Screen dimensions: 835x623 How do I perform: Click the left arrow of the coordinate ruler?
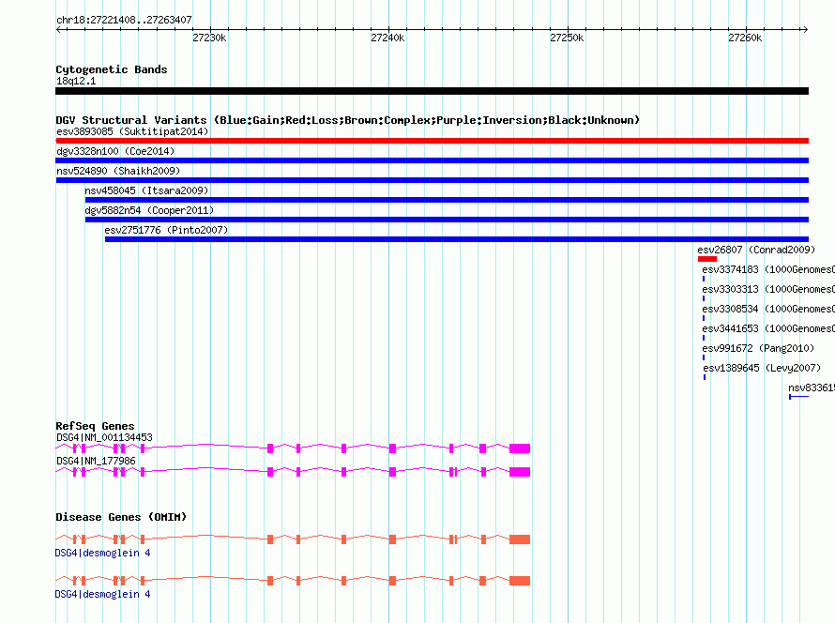pyautogui.click(x=58, y=29)
